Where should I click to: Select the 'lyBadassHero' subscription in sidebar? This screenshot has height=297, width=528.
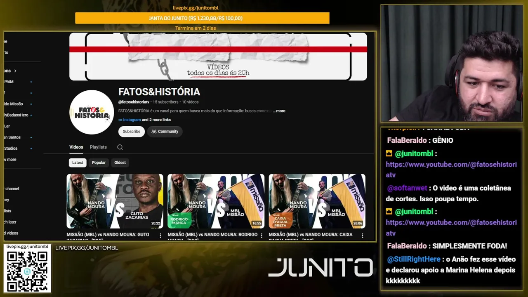click(16, 115)
